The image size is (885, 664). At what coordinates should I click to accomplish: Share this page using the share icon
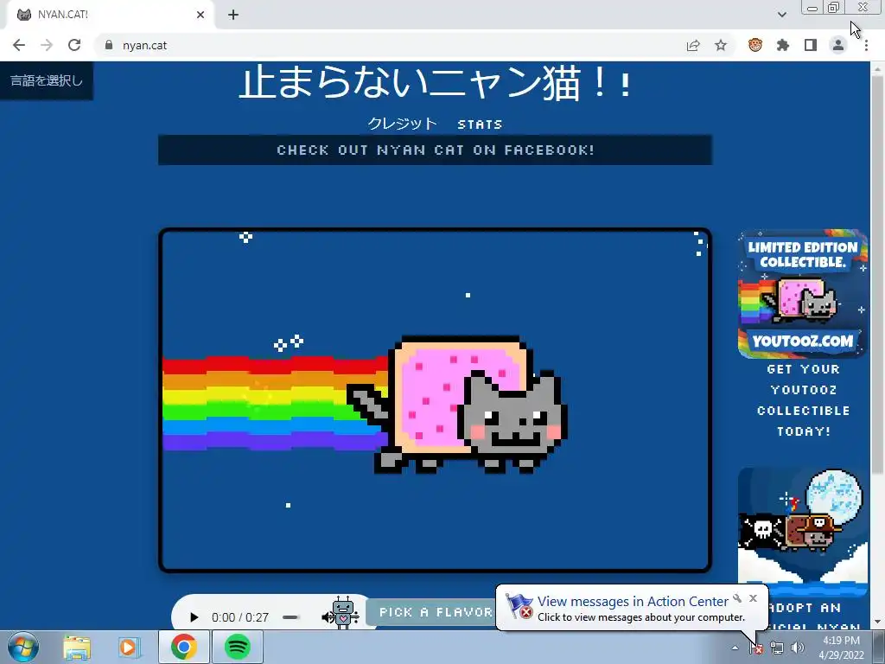[693, 45]
